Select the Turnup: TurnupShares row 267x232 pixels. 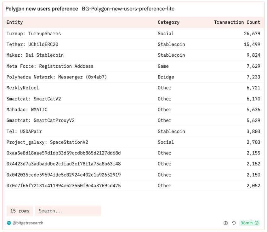click(x=133, y=33)
